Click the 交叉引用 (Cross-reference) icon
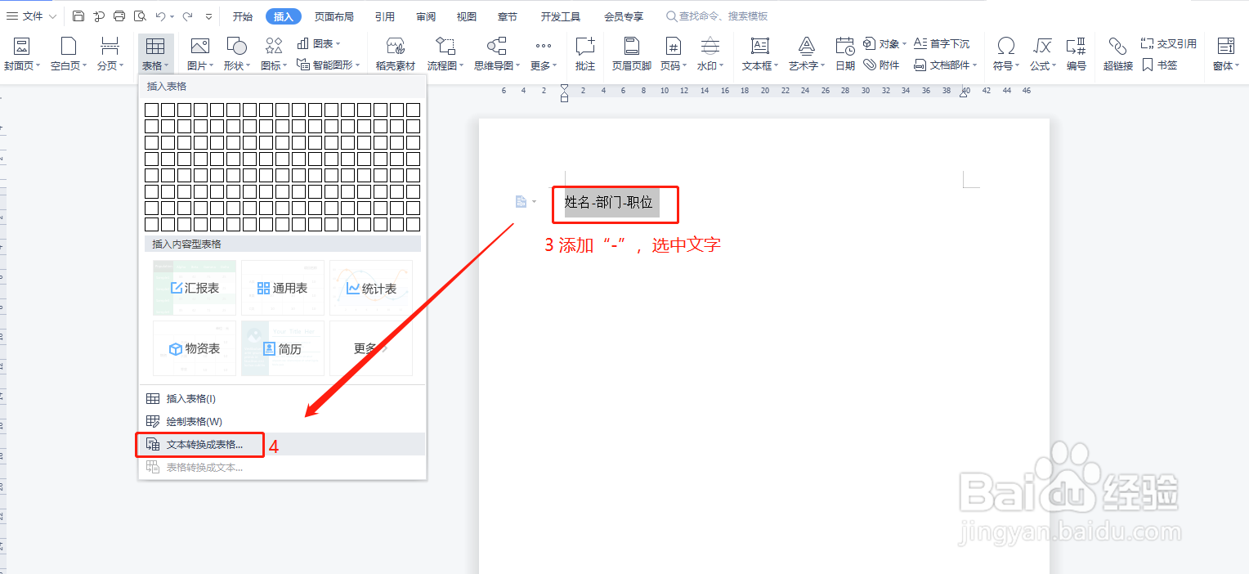Screen dimensions: 1249x574 point(1167,43)
